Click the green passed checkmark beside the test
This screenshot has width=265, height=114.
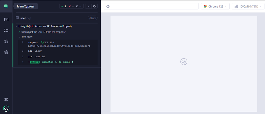point(19,32)
